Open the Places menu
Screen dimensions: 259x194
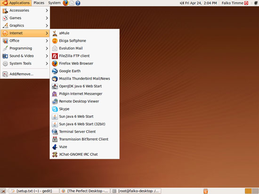(39, 3)
